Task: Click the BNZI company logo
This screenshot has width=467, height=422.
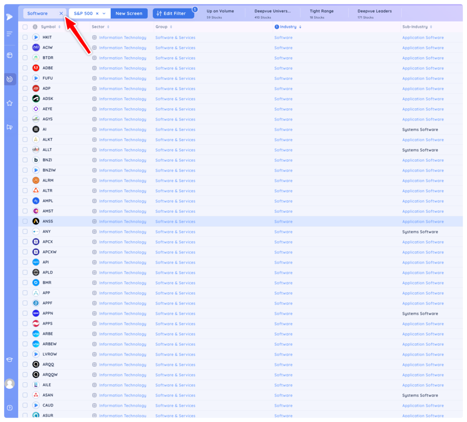Action: coord(36,160)
